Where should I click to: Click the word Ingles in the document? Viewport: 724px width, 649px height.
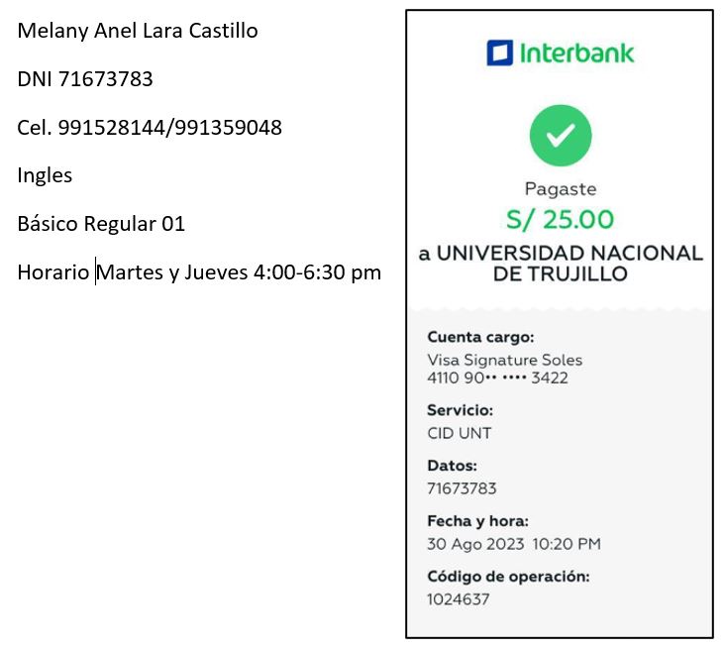[x=45, y=175]
